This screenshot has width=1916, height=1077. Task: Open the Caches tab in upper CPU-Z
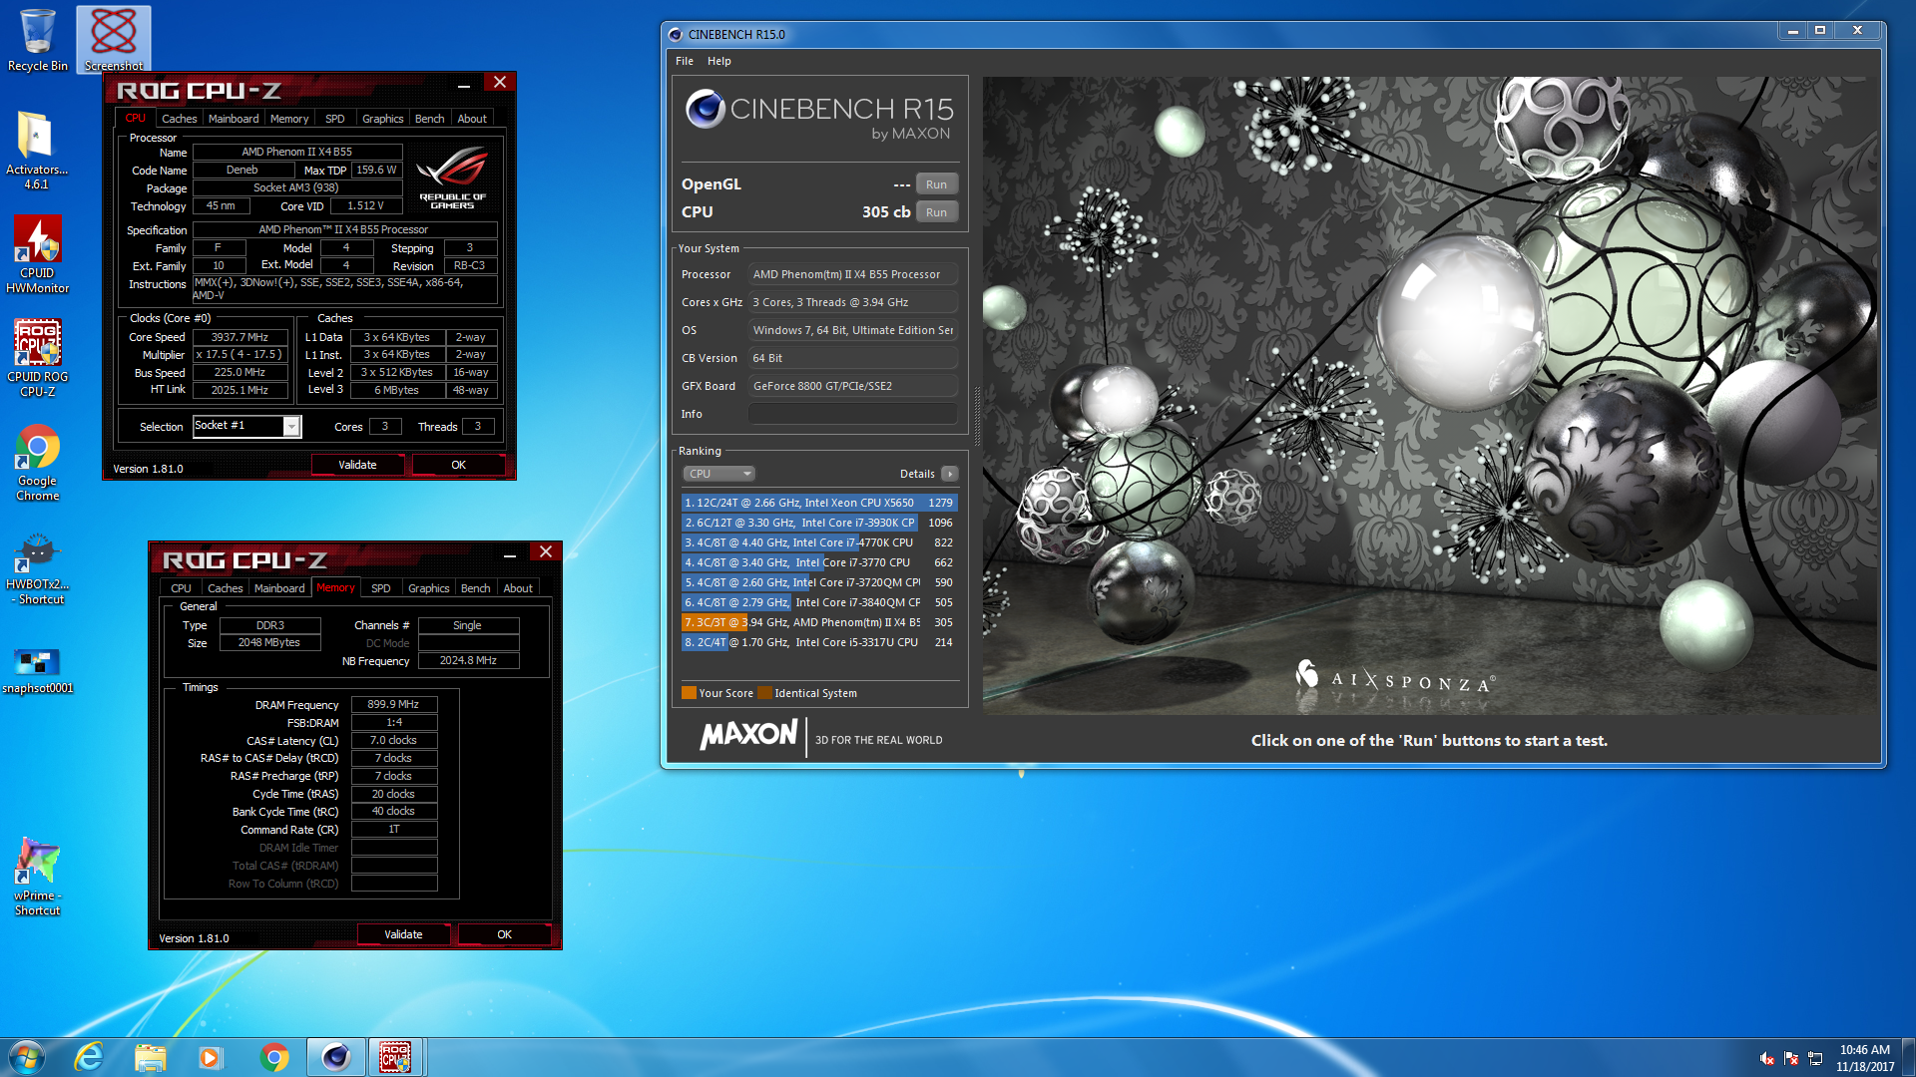point(180,119)
